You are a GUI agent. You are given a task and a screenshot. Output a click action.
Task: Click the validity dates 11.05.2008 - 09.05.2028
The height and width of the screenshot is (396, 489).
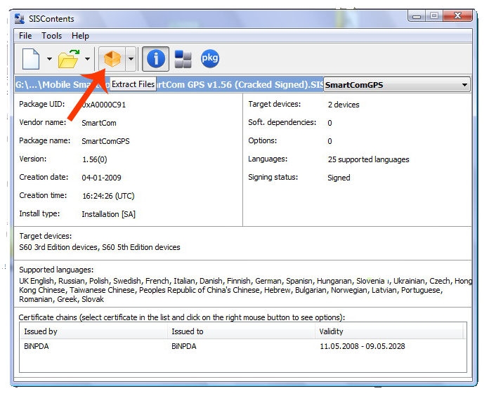pyautogui.click(x=363, y=346)
